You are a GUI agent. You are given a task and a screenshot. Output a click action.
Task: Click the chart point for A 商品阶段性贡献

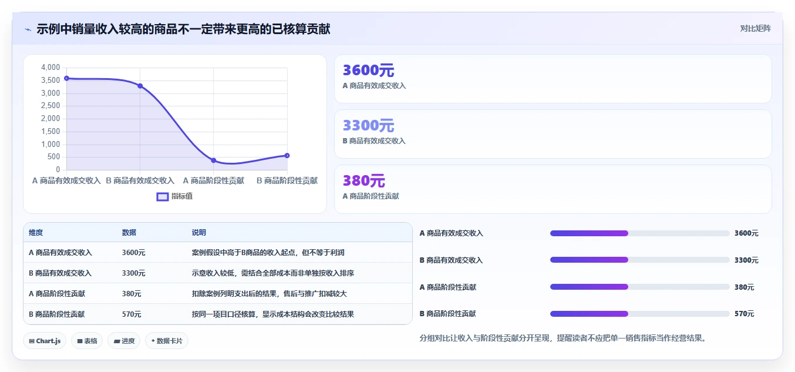coord(214,160)
